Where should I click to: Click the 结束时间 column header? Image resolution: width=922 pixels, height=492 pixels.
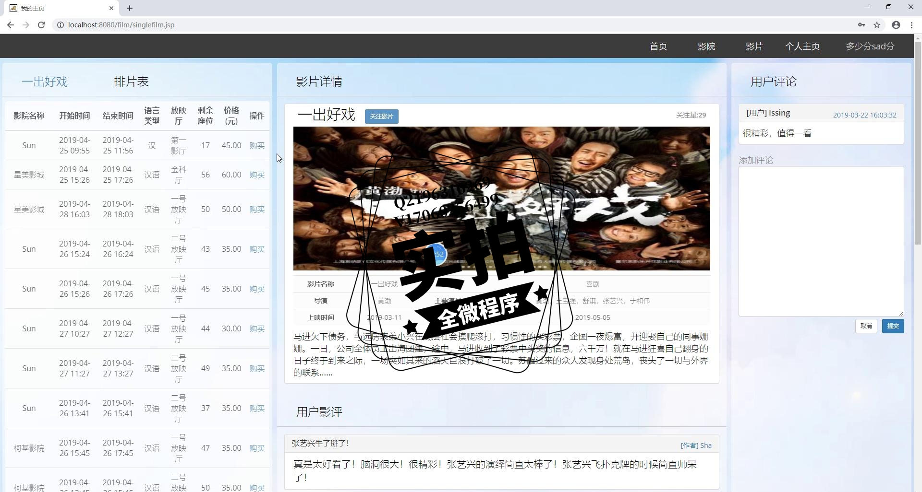(x=118, y=116)
